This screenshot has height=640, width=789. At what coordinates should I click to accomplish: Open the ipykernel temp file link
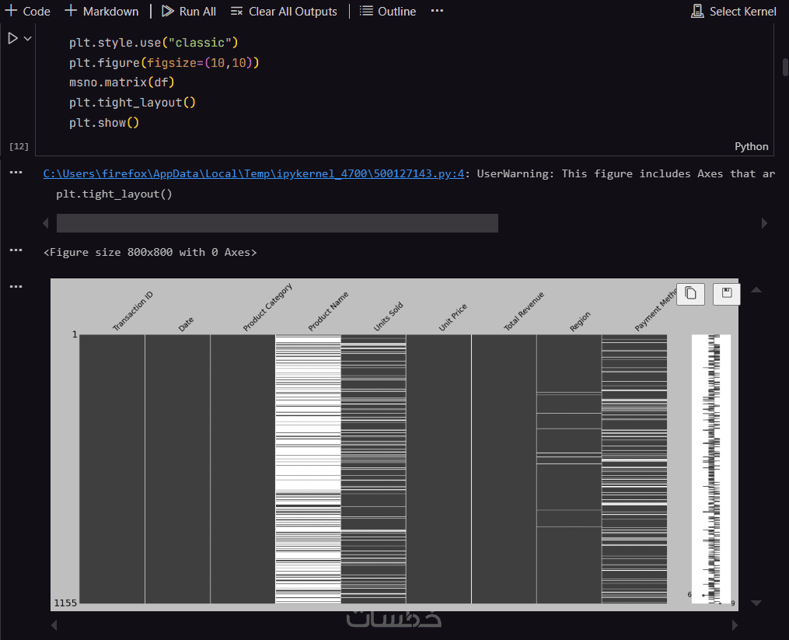253,173
